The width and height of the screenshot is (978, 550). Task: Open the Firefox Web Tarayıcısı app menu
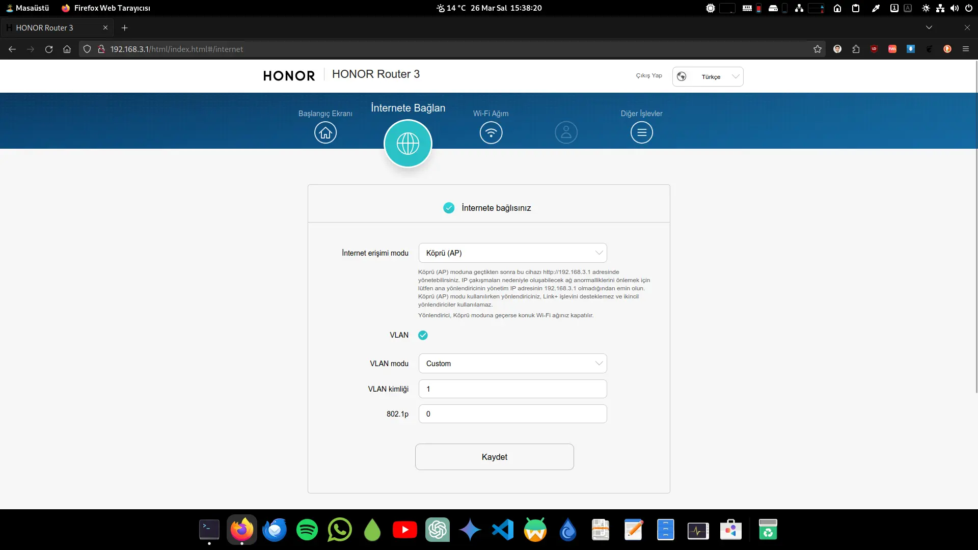[x=106, y=8]
